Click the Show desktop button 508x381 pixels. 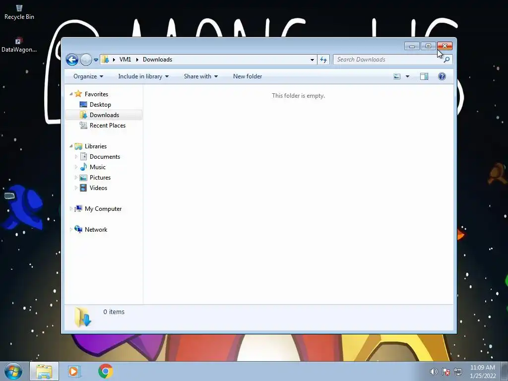(x=505, y=371)
